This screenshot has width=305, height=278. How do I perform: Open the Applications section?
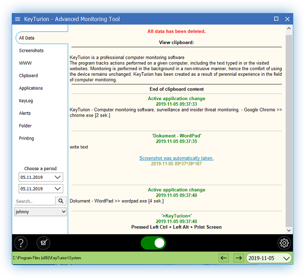(x=31, y=88)
